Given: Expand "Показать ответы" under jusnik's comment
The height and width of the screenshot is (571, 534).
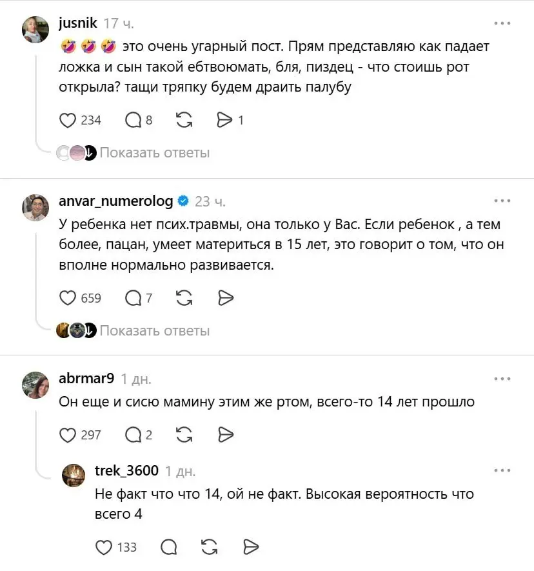Looking at the screenshot, I should coord(155,153).
